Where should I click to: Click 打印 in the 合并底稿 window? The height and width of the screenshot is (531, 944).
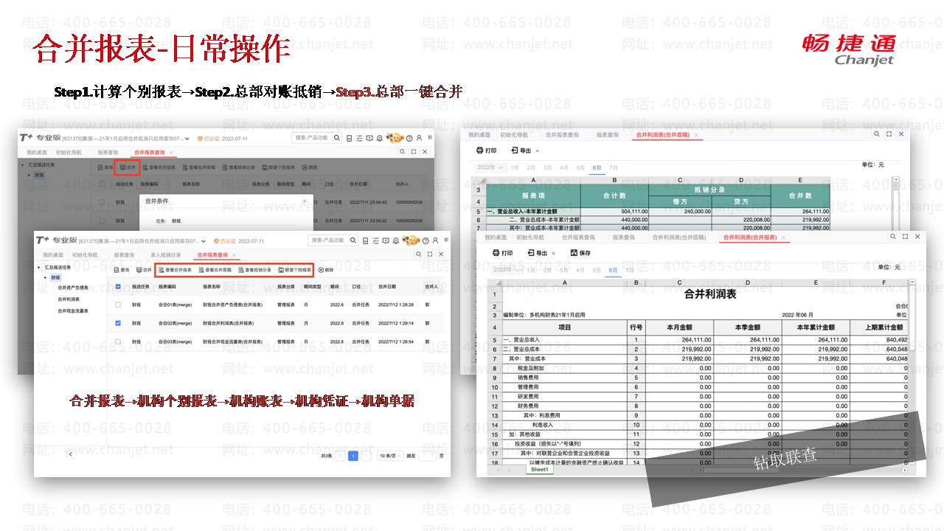click(487, 150)
